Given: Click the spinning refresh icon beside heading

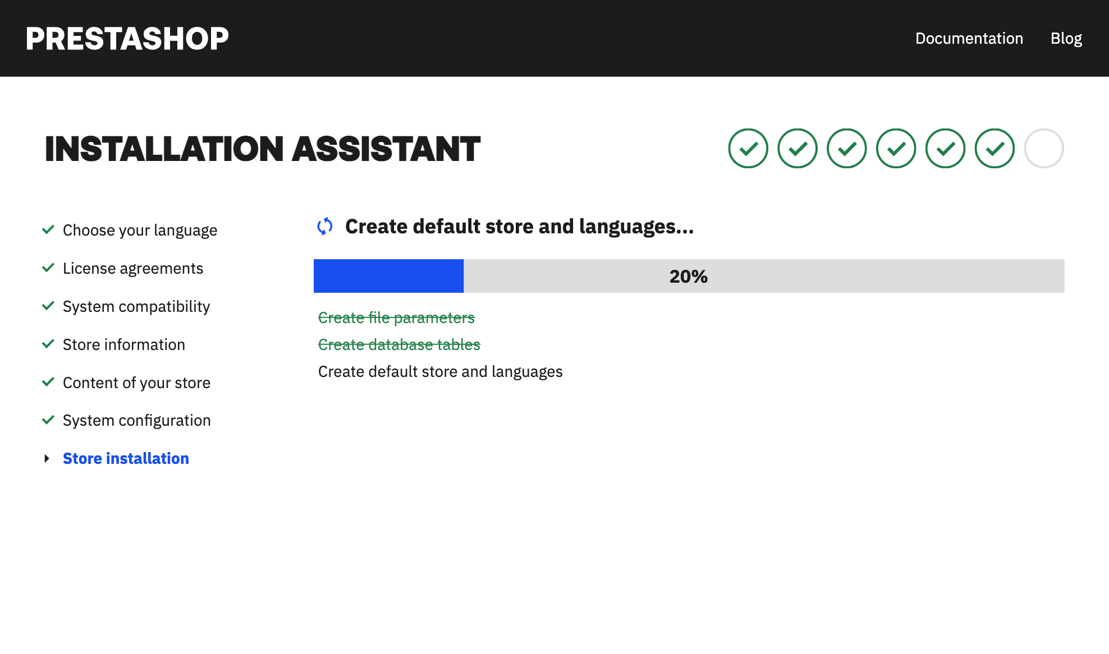Looking at the screenshot, I should coord(325,227).
